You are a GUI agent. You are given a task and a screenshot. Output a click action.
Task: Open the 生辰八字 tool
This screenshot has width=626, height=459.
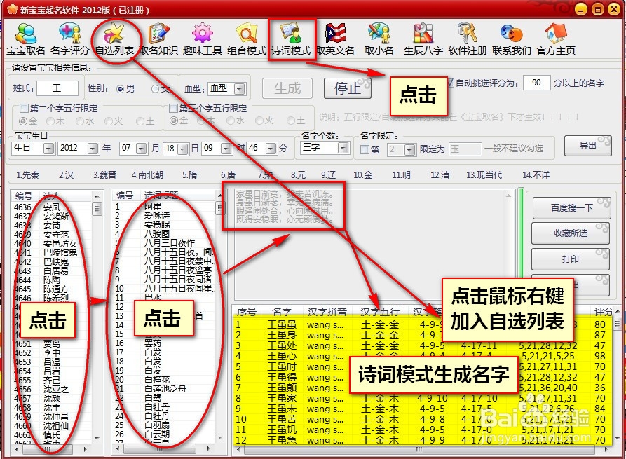(x=423, y=39)
